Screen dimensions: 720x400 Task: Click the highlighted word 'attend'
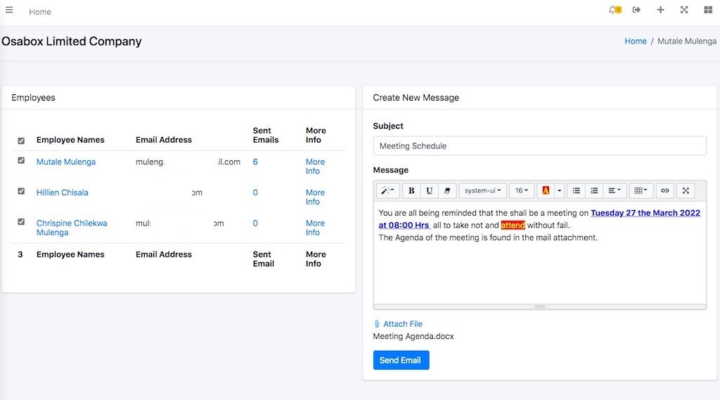[x=513, y=225]
